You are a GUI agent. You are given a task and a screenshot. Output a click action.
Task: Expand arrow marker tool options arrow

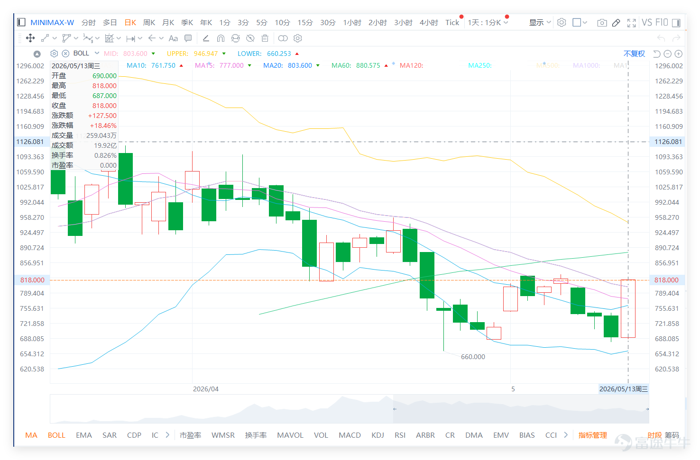(161, 38)
